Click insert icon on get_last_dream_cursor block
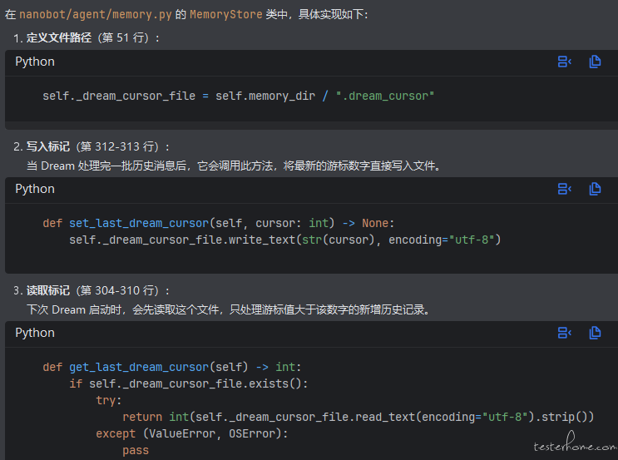The width and height of the screenshot is (618, 460). (x=565, y=333)
